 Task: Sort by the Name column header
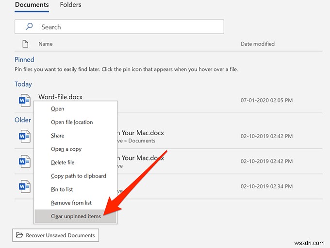point(46,44)
